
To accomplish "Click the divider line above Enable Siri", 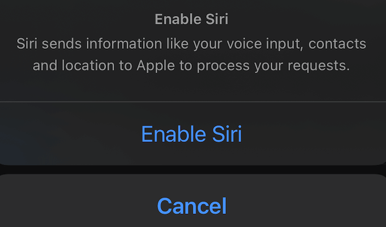I will tap(191, 102).
